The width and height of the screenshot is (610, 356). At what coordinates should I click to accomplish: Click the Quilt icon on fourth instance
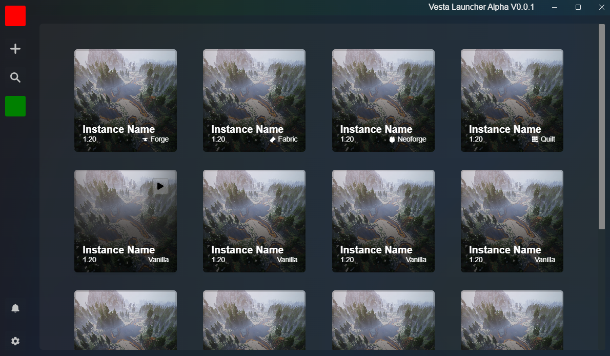[535, 139]
